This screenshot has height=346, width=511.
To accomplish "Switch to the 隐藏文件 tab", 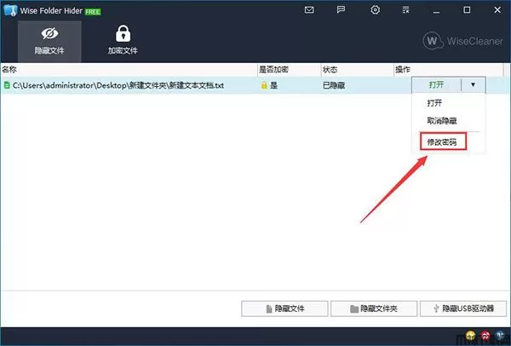I will (49, 42).
